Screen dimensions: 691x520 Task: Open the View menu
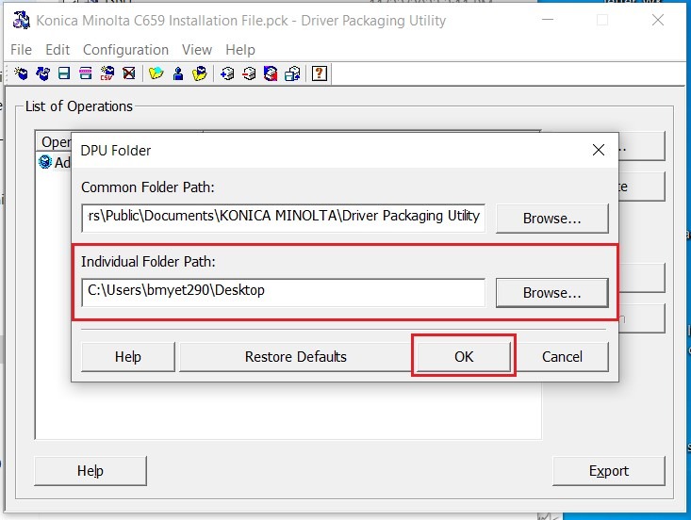pyautogui.click(x=197, y=50)
